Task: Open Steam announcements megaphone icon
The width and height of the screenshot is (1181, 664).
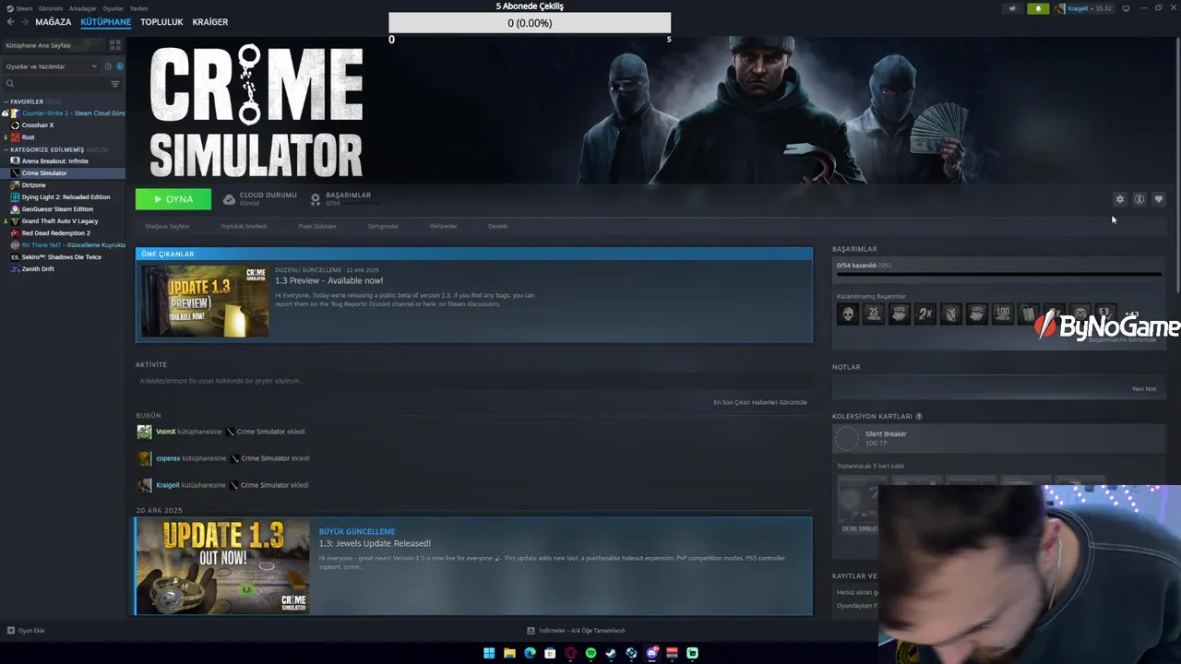Action: coord(1012,8)
